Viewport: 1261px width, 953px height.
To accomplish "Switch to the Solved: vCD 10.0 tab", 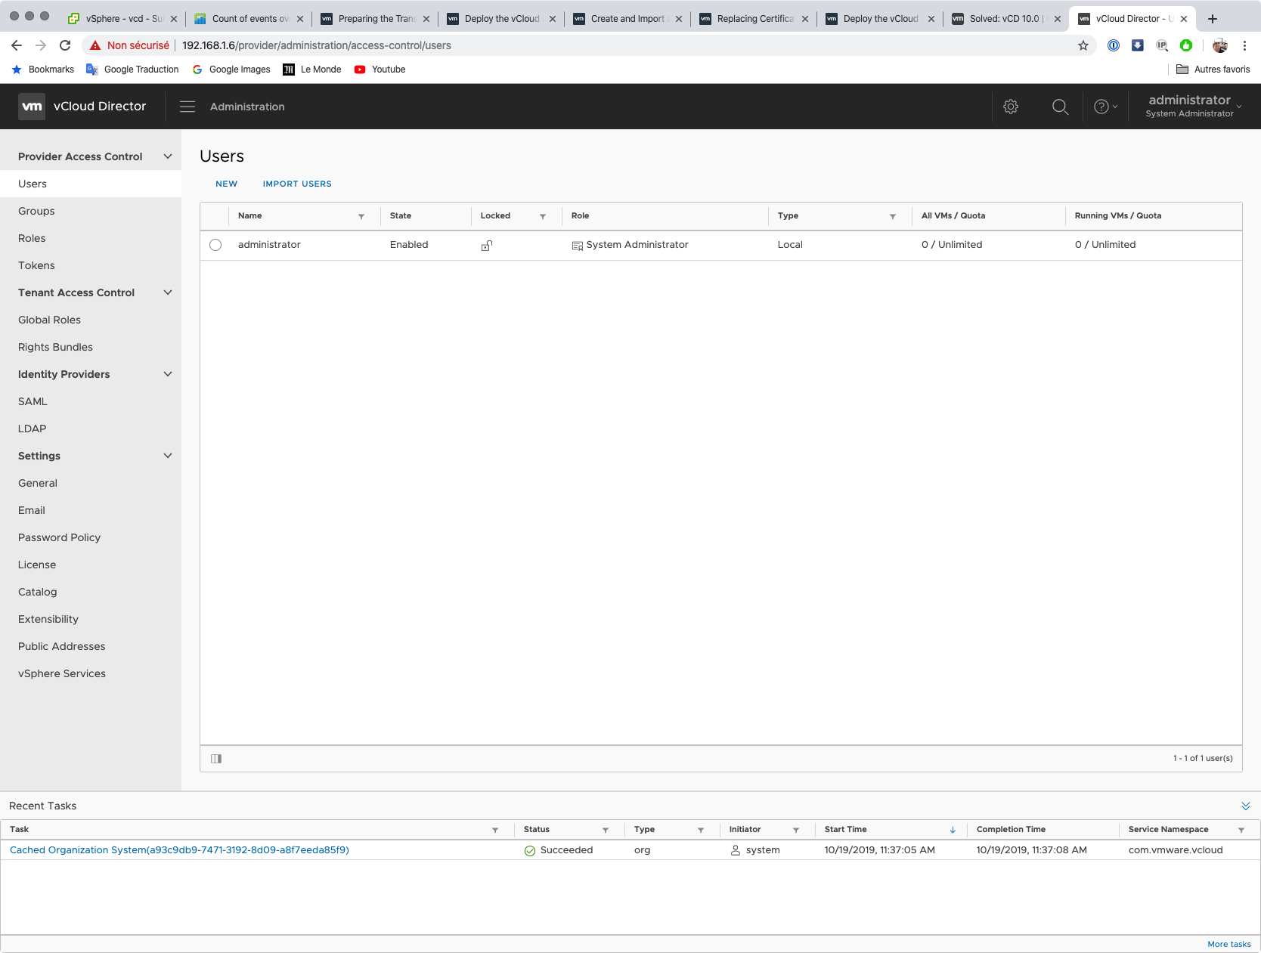I will 1006,19.
